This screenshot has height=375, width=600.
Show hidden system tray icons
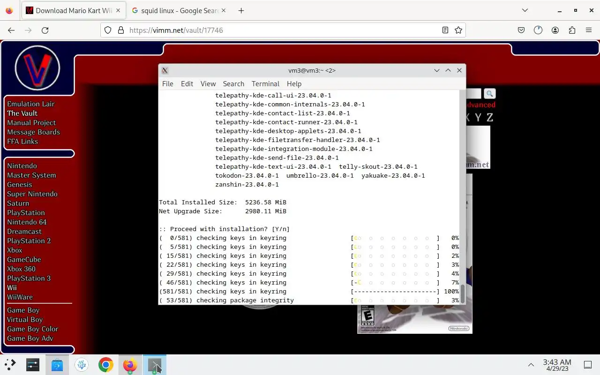[531, 365]
